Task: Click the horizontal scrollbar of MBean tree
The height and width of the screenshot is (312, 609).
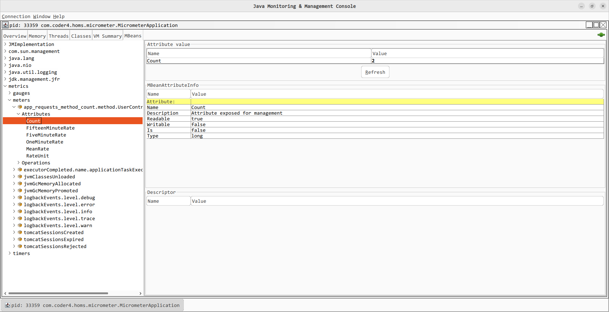Action: tap(58, 293)
